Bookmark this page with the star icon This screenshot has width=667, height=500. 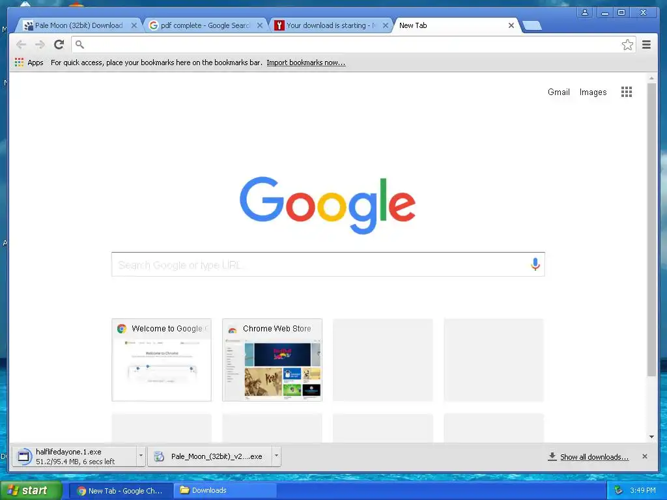627,45
